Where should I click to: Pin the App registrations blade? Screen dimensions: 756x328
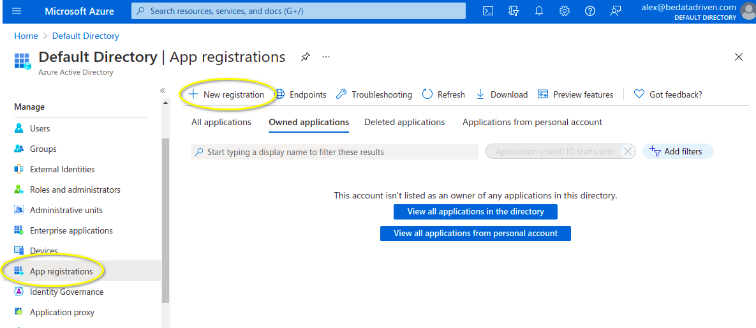tap(305, 57)
